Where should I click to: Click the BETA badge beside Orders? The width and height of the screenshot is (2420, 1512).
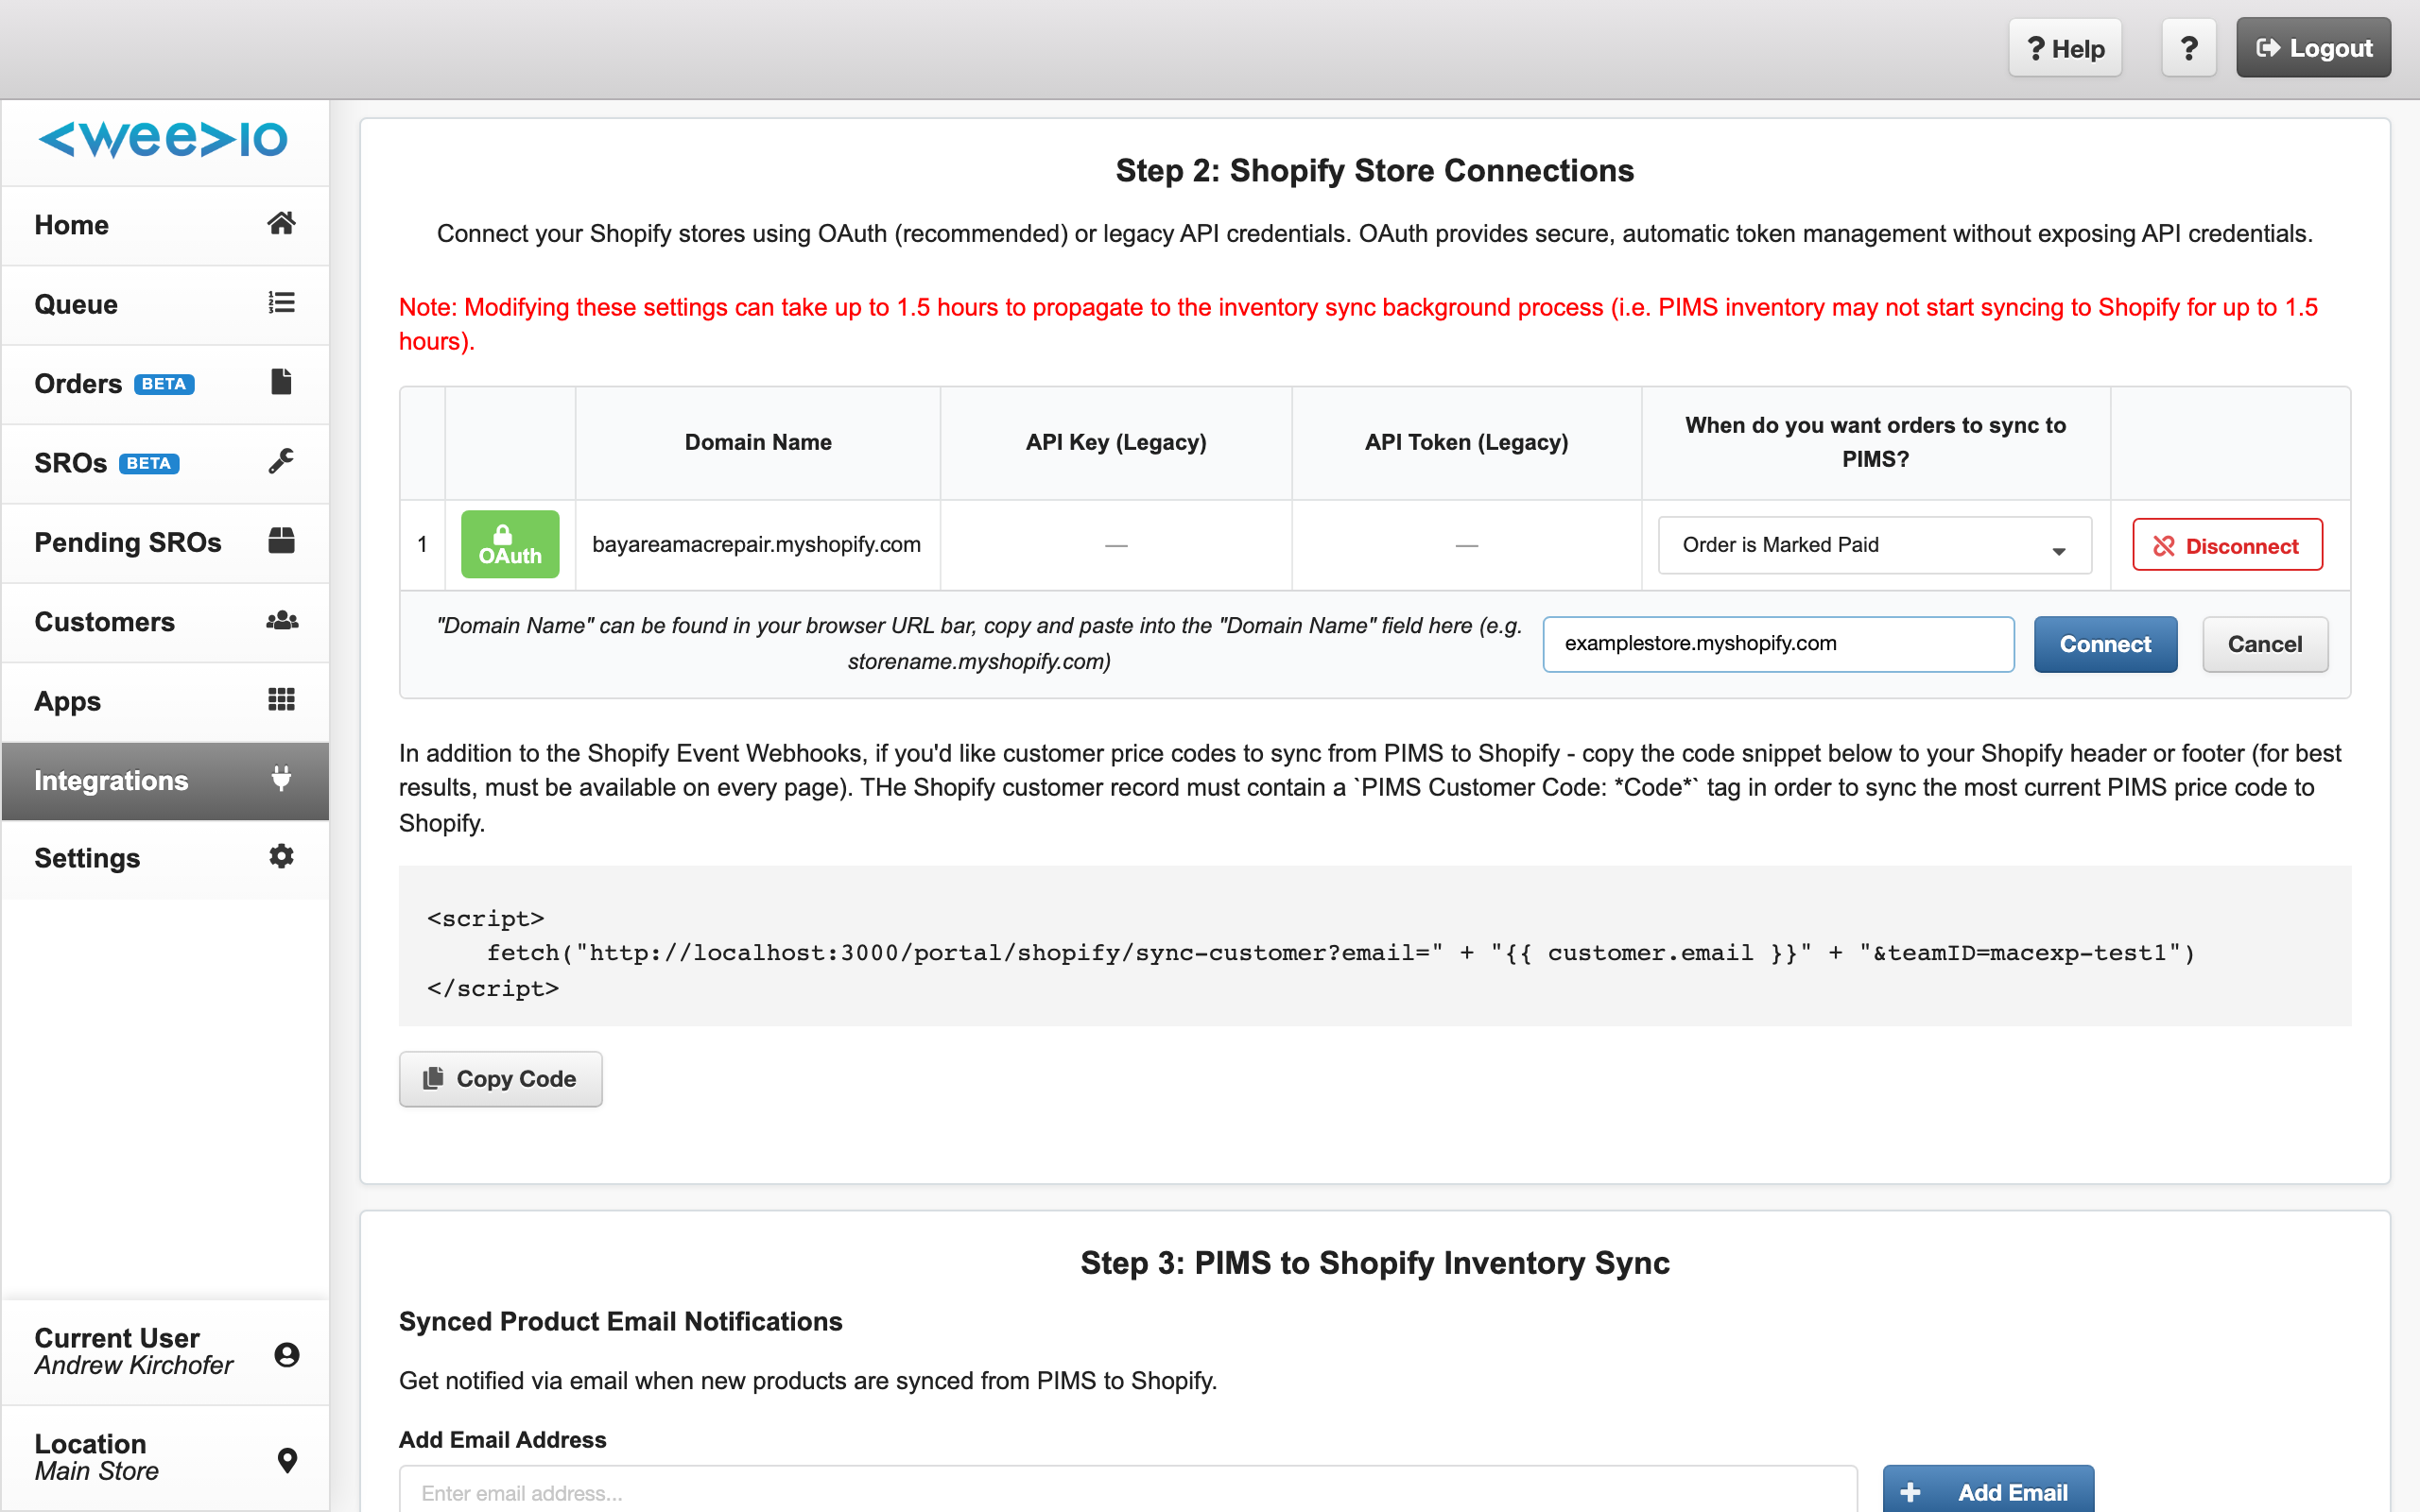pyautogui.click(x=164, y=384)
